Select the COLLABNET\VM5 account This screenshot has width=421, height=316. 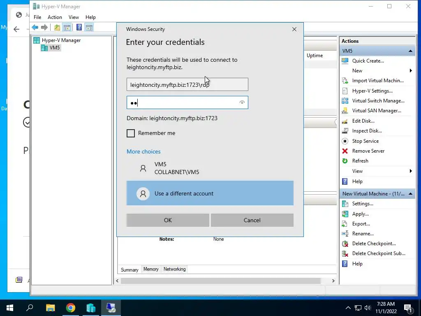(x=210, y=168)
